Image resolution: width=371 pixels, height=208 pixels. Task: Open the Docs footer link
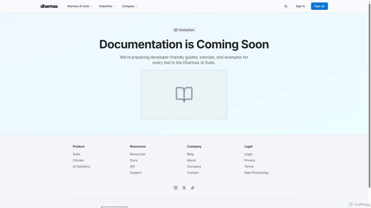pos(134,160)
